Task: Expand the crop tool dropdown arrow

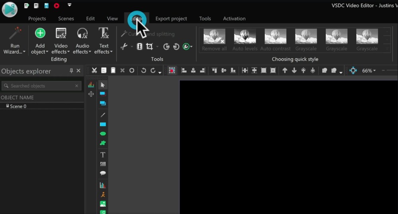Action: pos(157,46)
